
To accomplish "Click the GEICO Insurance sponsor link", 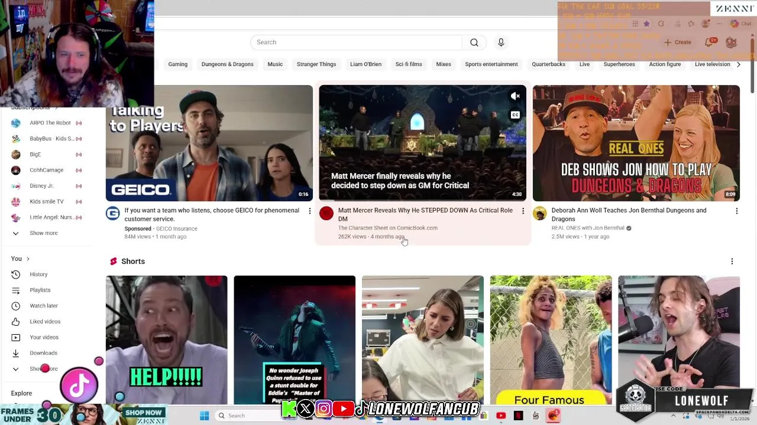I will [x=177, y=228].
